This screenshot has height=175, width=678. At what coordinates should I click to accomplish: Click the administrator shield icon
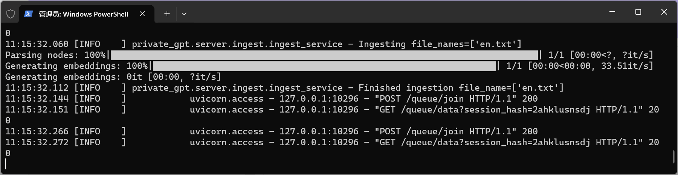tap(11, 14)
